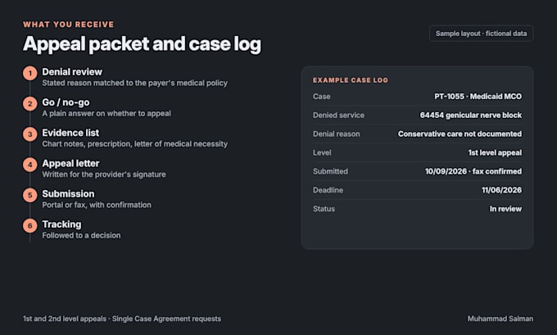Image resolution: width=557 pixels, height=335 pixels.
Task: Click the 'Case' field label
Action: [321, 97]
